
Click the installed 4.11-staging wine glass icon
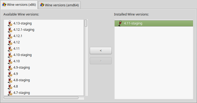pos(120,23)
